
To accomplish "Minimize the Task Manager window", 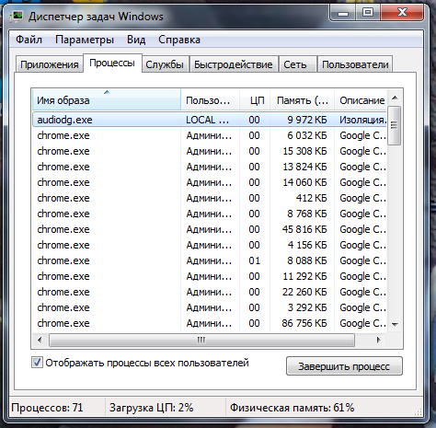I will point(343,13).
